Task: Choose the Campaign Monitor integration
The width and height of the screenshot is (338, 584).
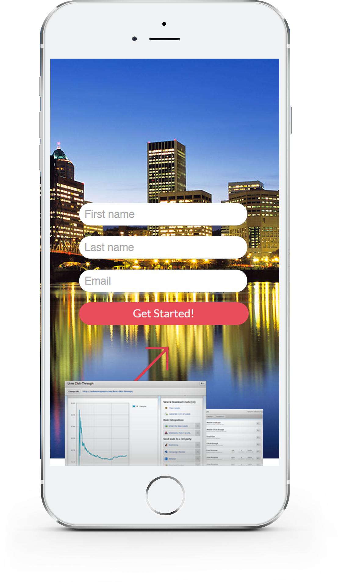Action: click(x=177, y=452)
